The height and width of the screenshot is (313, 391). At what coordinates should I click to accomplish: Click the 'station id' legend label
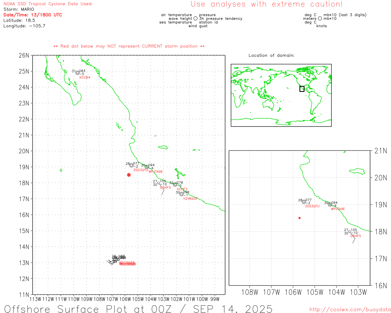click(208, 22)
